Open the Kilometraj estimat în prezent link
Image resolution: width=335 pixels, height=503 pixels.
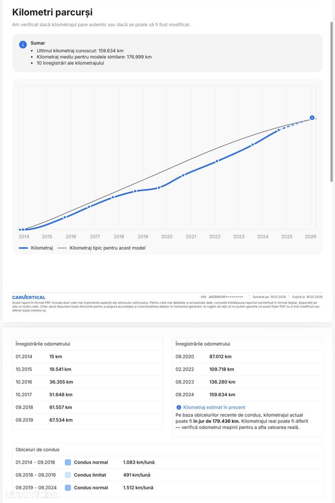coord(214,407)
